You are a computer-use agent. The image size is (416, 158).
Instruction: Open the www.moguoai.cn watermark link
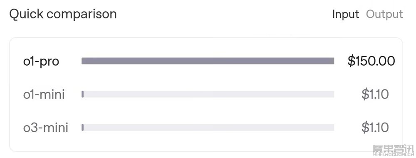(394, 155)
